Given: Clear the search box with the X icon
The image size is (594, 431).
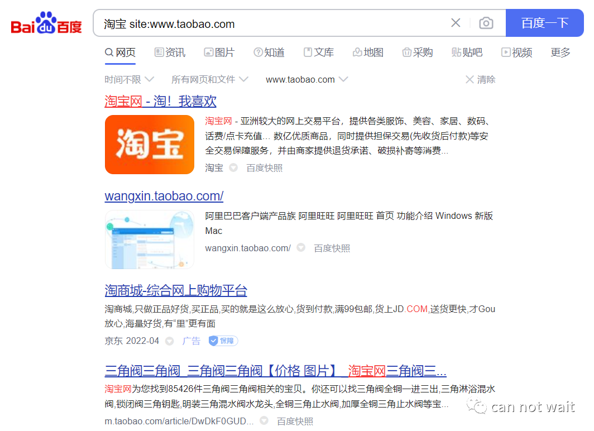Looking at the screenshot, I should (456, 23).
